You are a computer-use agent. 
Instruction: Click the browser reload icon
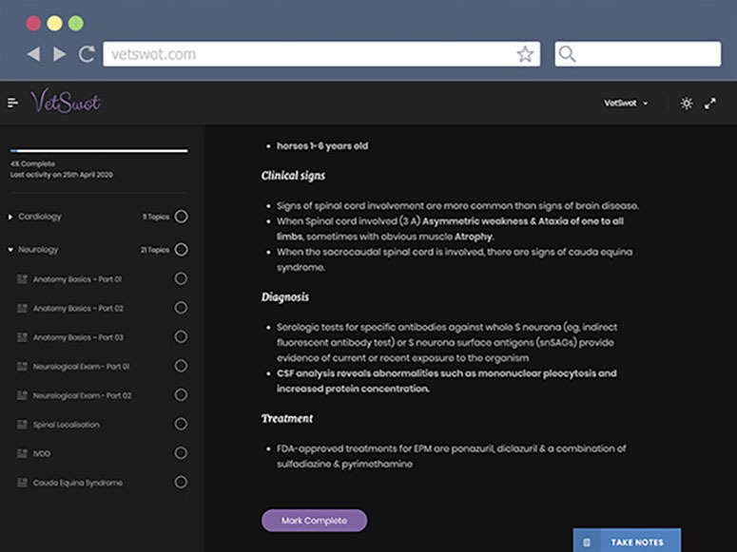tap(87, 54)
